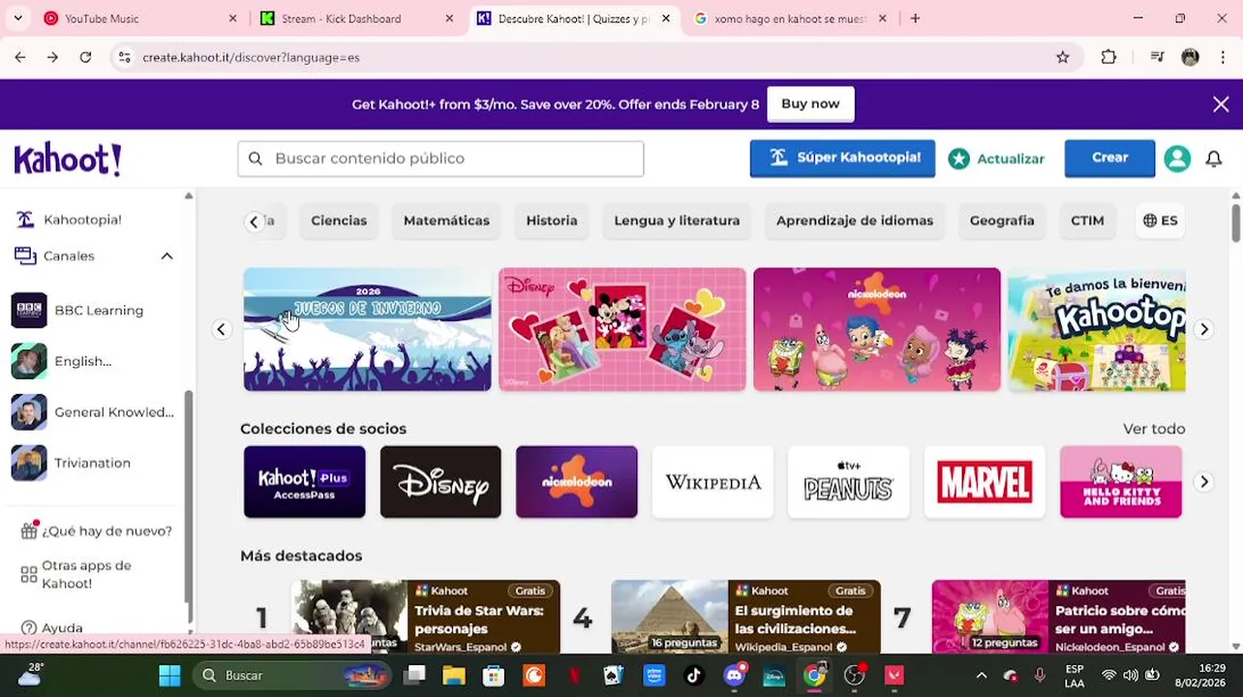This screenshot has height=697, width=1243.
Task: Select the CTIM category chip
Action: (1087, 221)
